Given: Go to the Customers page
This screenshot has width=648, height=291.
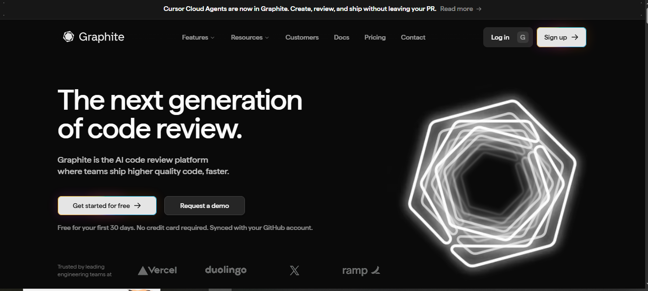Looking at the screenshot, I should tap(302, 37).
